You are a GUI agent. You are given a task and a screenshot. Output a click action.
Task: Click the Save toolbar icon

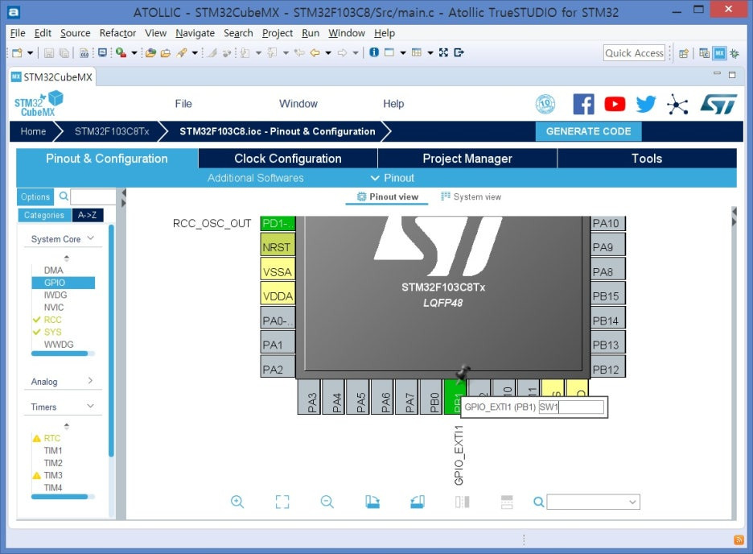[x=49, y=53]
